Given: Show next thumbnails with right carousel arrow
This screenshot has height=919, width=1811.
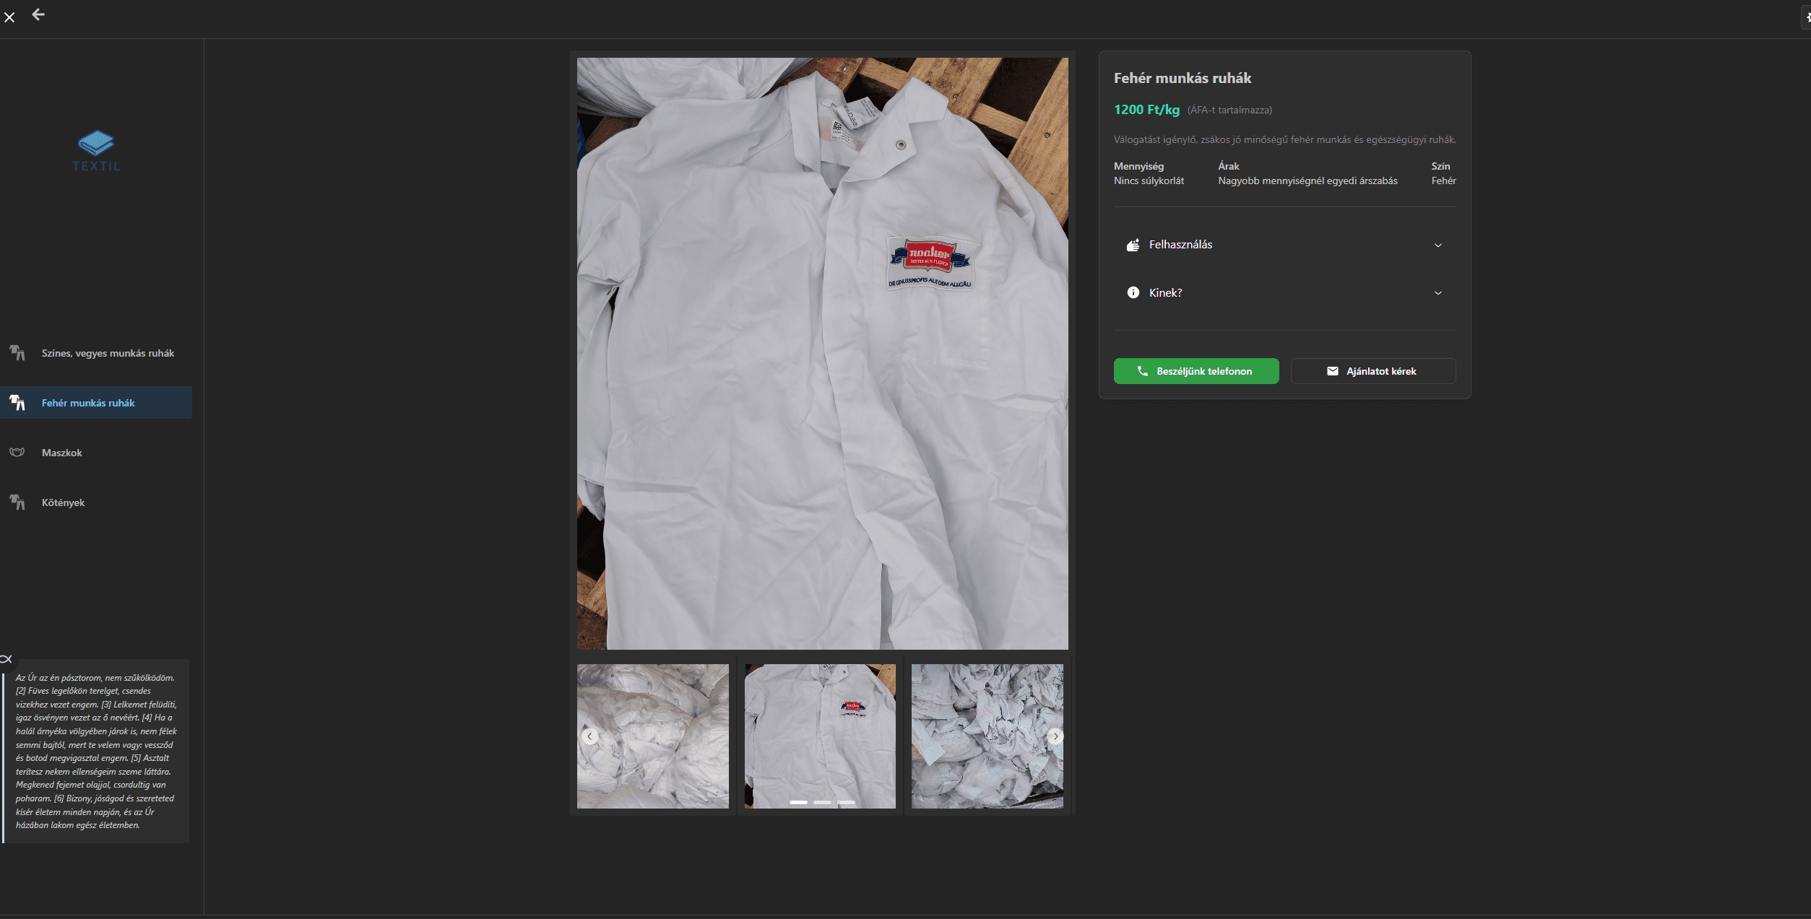Looking at the screenshot, I should [1055, 736].
